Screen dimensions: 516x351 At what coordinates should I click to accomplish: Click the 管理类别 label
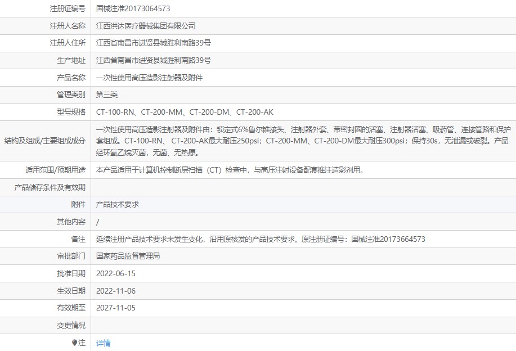point(71,94)
